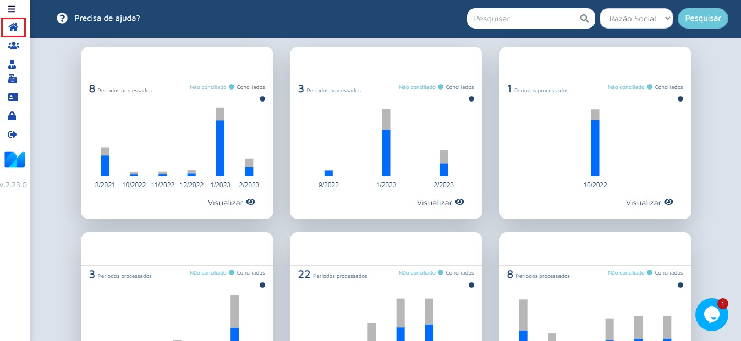Open the ID card icon in sidebar

[x=13, y=97]
